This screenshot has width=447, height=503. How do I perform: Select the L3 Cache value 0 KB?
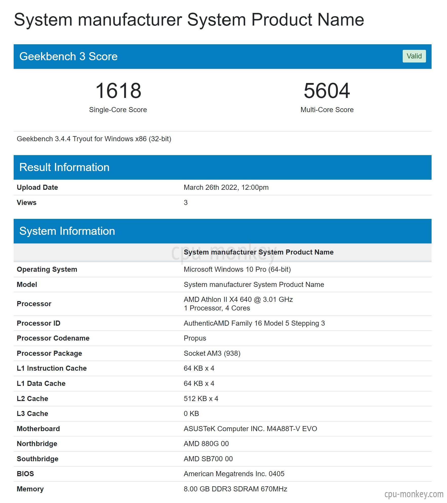[191, 414]
